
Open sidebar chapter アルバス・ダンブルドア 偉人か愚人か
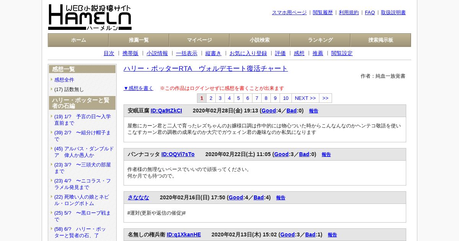pos(84,152)
